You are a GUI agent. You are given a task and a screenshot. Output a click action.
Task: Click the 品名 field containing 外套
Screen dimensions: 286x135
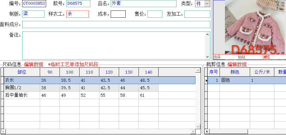pos(144,4)
